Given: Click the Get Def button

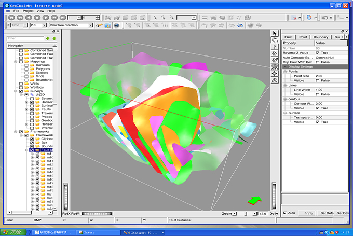Looking at the screenshot, I should click(x=343, y=213).
